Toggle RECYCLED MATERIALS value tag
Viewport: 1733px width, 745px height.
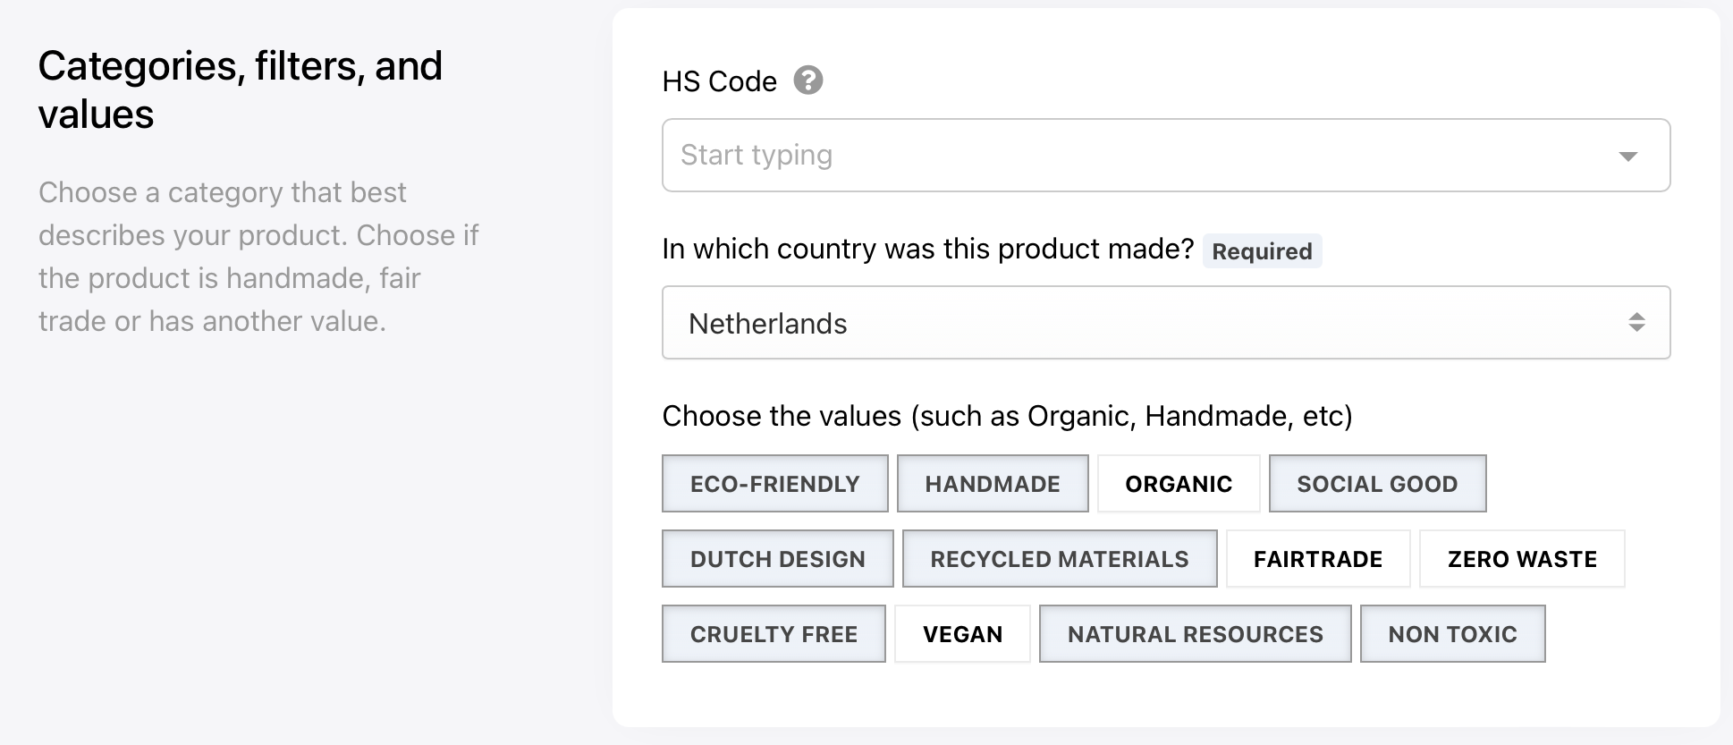1060,559
